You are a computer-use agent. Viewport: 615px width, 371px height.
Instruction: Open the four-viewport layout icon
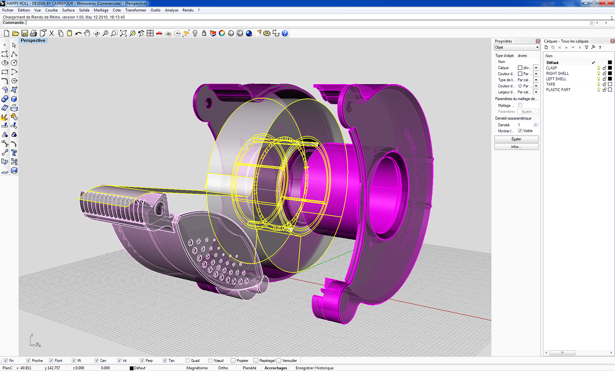pyautogui.click(x=150, y=33)
